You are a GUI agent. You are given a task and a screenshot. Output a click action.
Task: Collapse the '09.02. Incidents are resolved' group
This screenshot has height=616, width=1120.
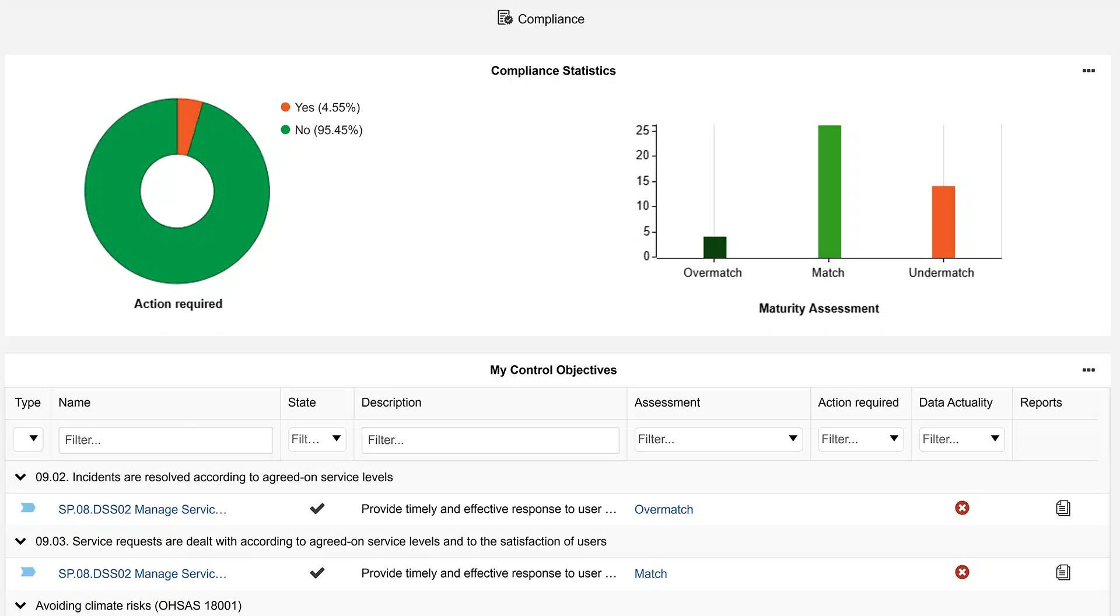pyautogui.click(x=20, y=477)
